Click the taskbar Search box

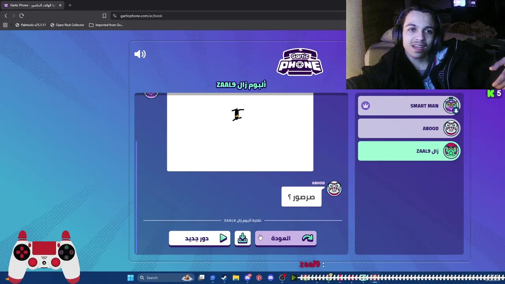coord(166,278)
